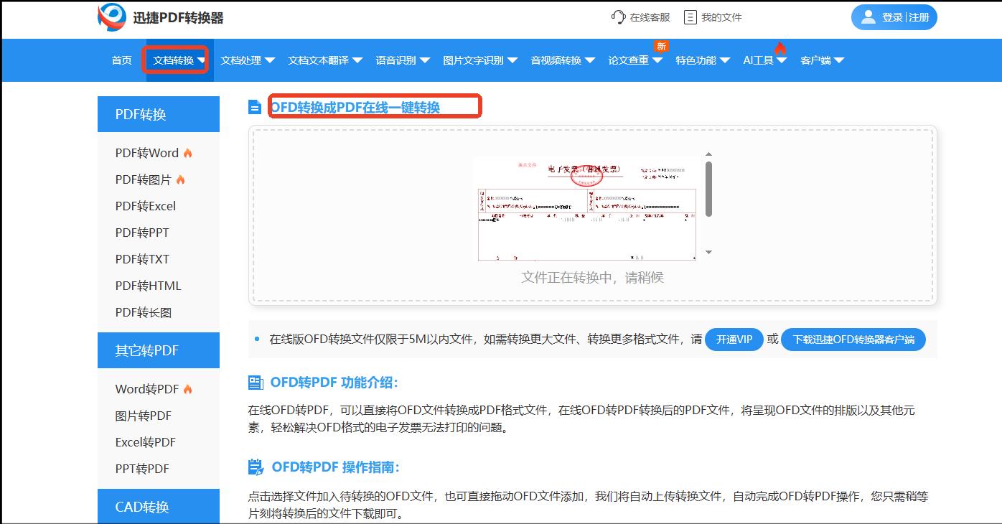Click the orange 新 badge above 论文查重
Viewport: 1002px width, 524px height.
[661, 46]
